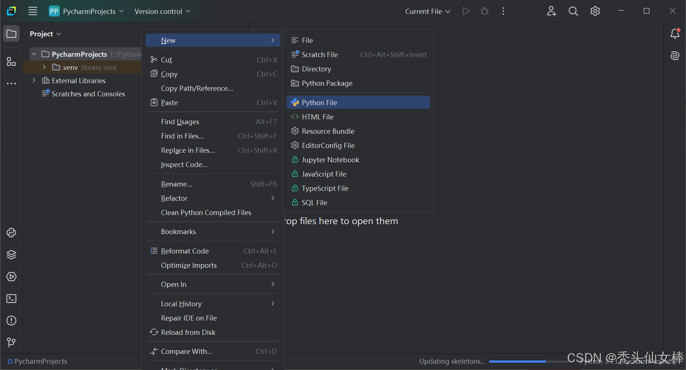Image resolution: width=686 pixels, height=370 pixels.
Task: Create new Resource Bundle
Action: coord(358,131)
